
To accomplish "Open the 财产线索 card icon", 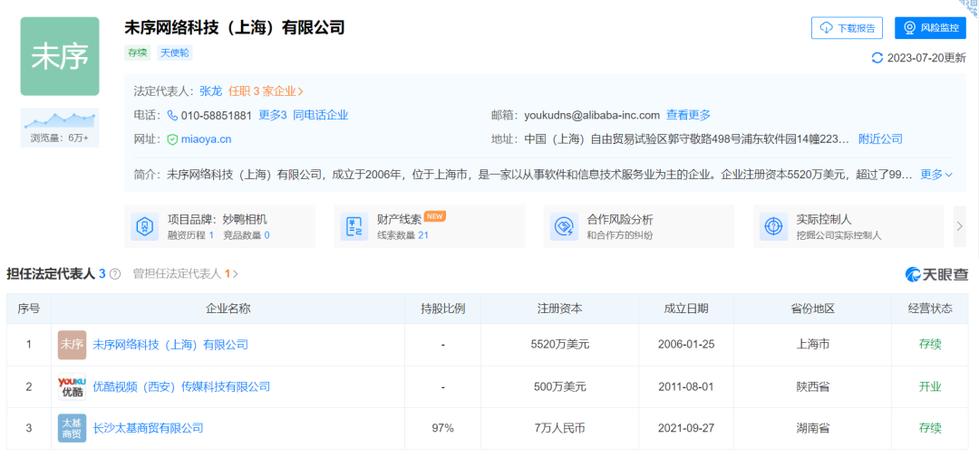I will pyautogui.click(x=354, y=226).
